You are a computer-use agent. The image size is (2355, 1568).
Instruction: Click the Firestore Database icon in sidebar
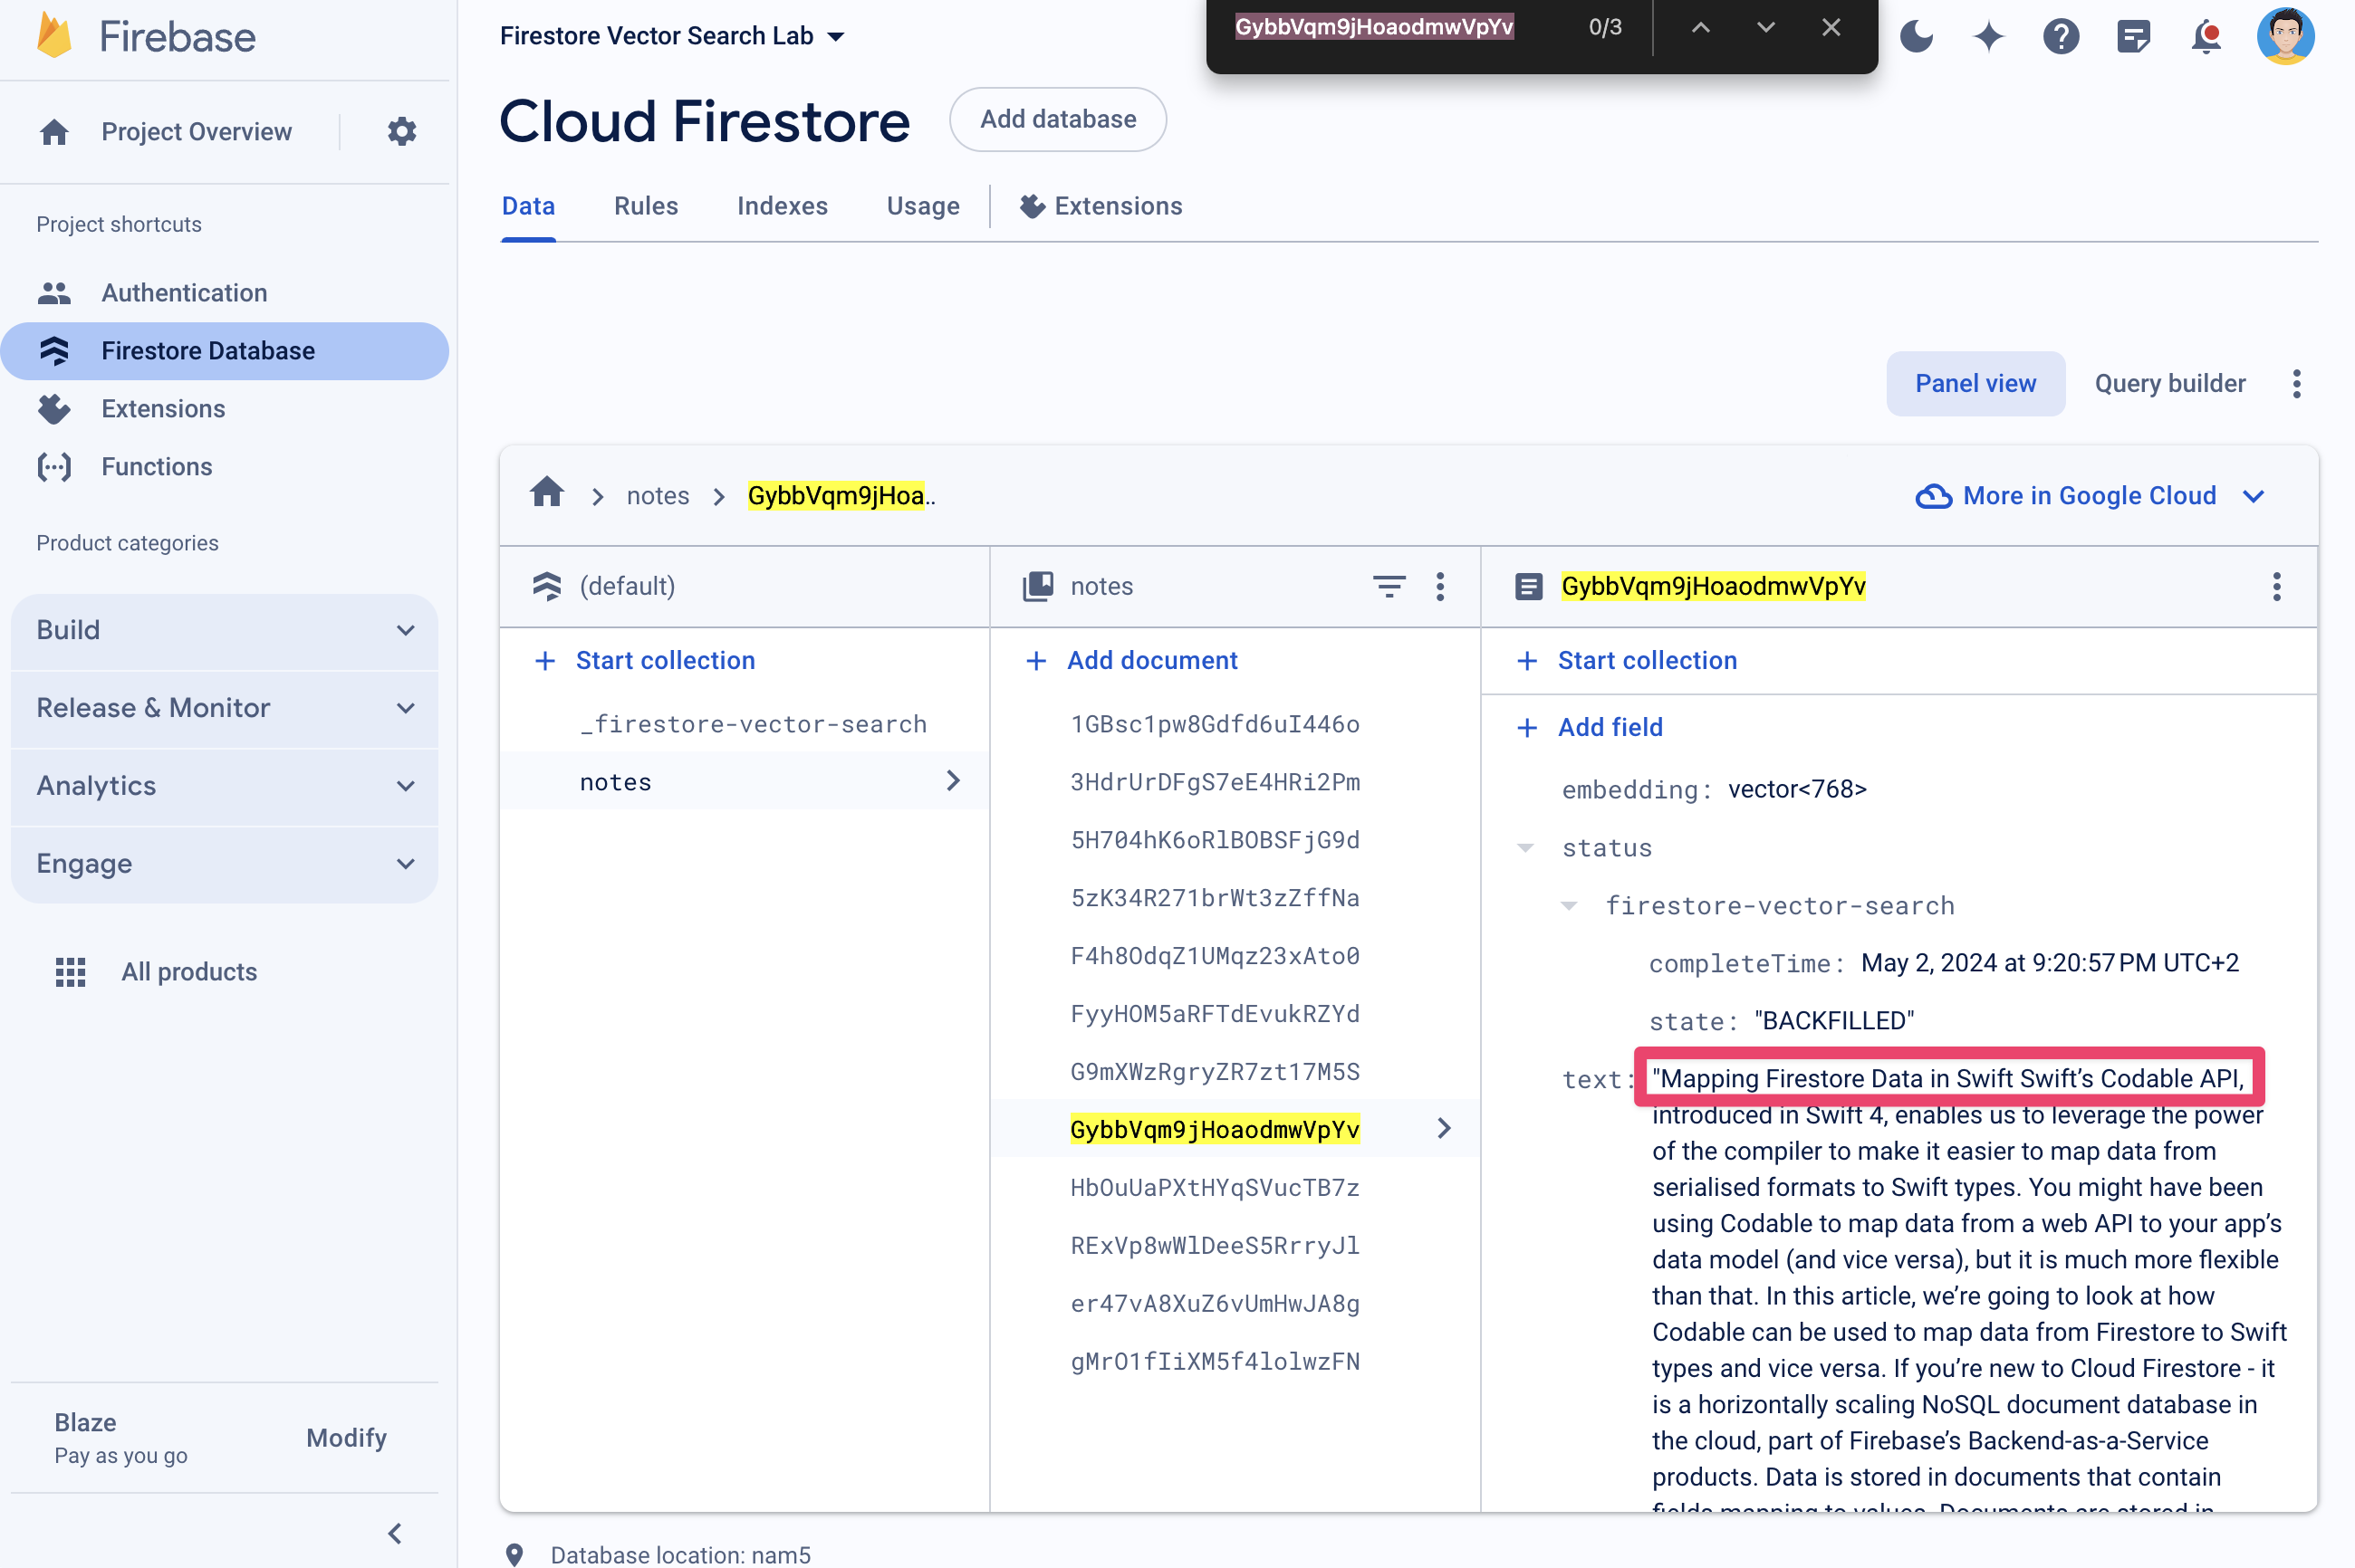point(51,350)
